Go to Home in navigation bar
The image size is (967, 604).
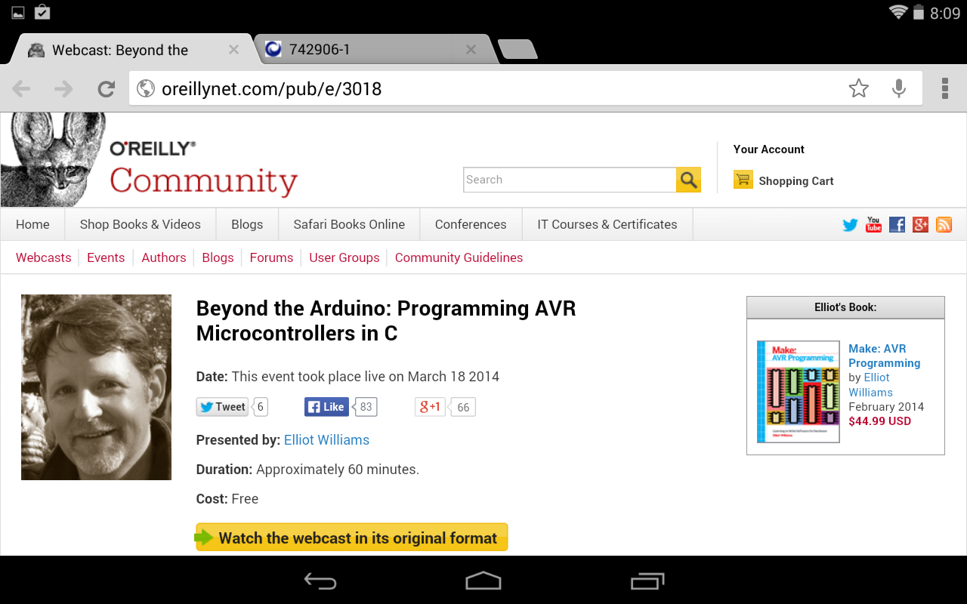point(32,224)
